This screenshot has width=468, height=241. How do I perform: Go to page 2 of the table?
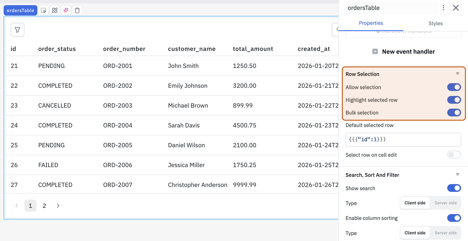point(44,206)
